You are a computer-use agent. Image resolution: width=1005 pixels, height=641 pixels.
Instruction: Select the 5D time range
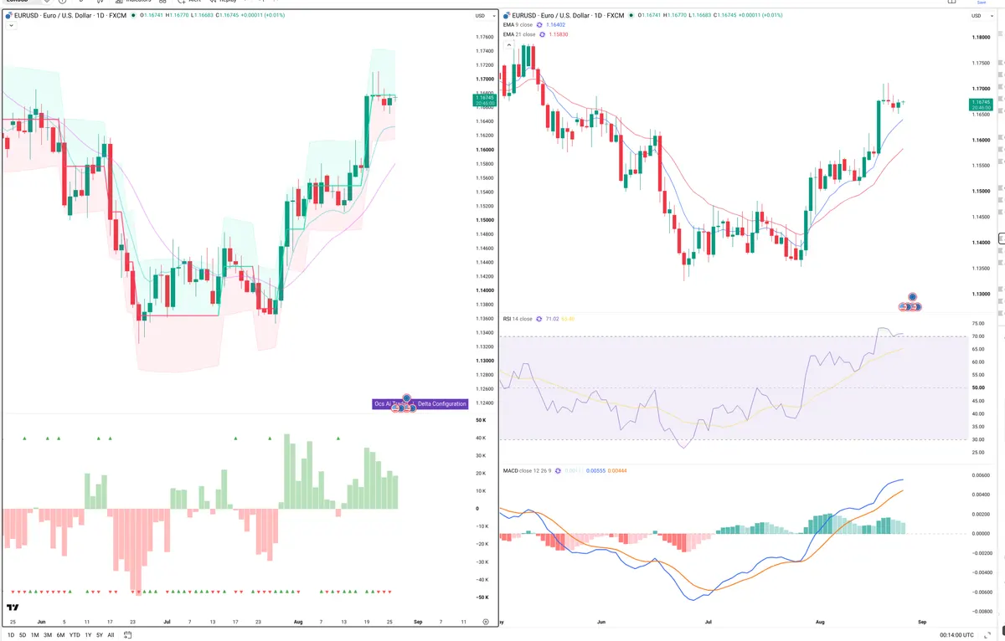(23, 635)
